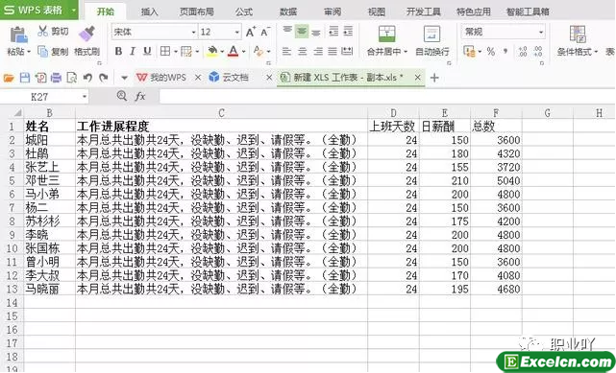This screenshot has height=373, width=616.
Task: Click into the formula bar input
Action: click(x=387, y=97)
